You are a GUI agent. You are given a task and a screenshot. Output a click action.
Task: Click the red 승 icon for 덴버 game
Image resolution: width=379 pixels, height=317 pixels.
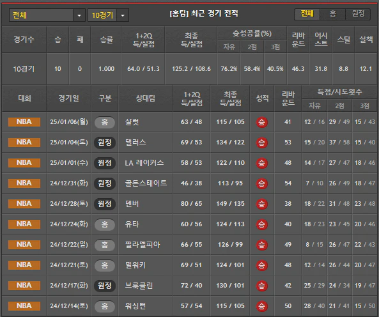tap(262, 204)
